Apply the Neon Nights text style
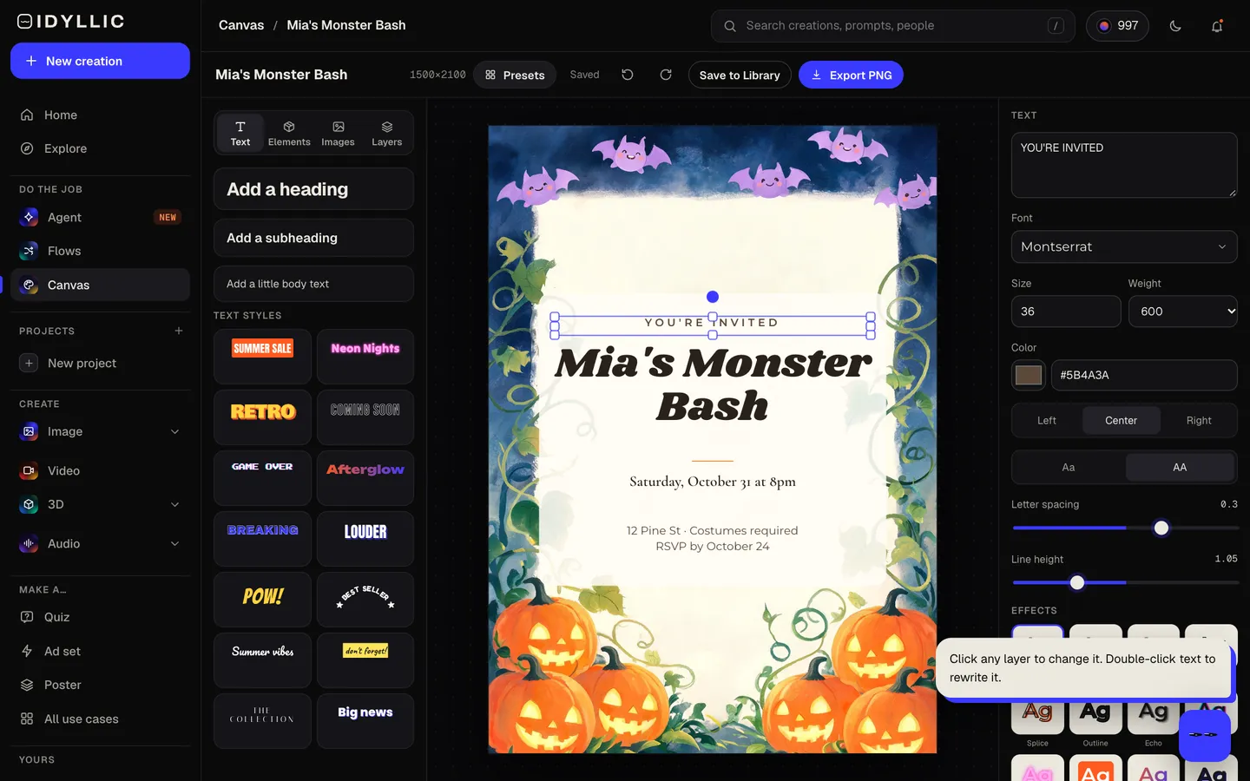Screen dimensions: 1250x781 365,357
